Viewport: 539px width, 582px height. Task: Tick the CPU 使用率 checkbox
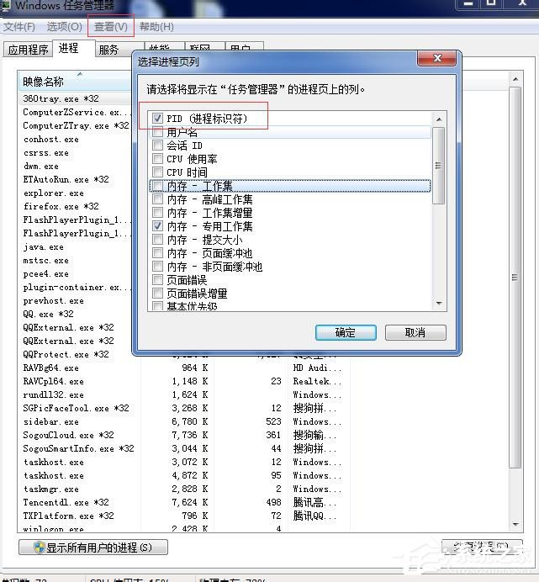(157, 159)
